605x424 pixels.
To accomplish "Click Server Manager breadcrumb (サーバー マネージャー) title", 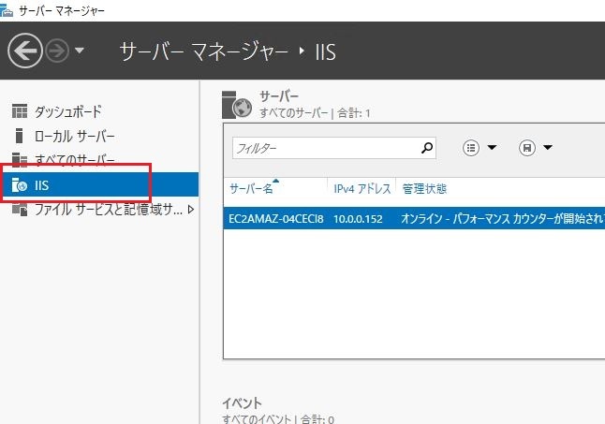I will click(204, 51).
